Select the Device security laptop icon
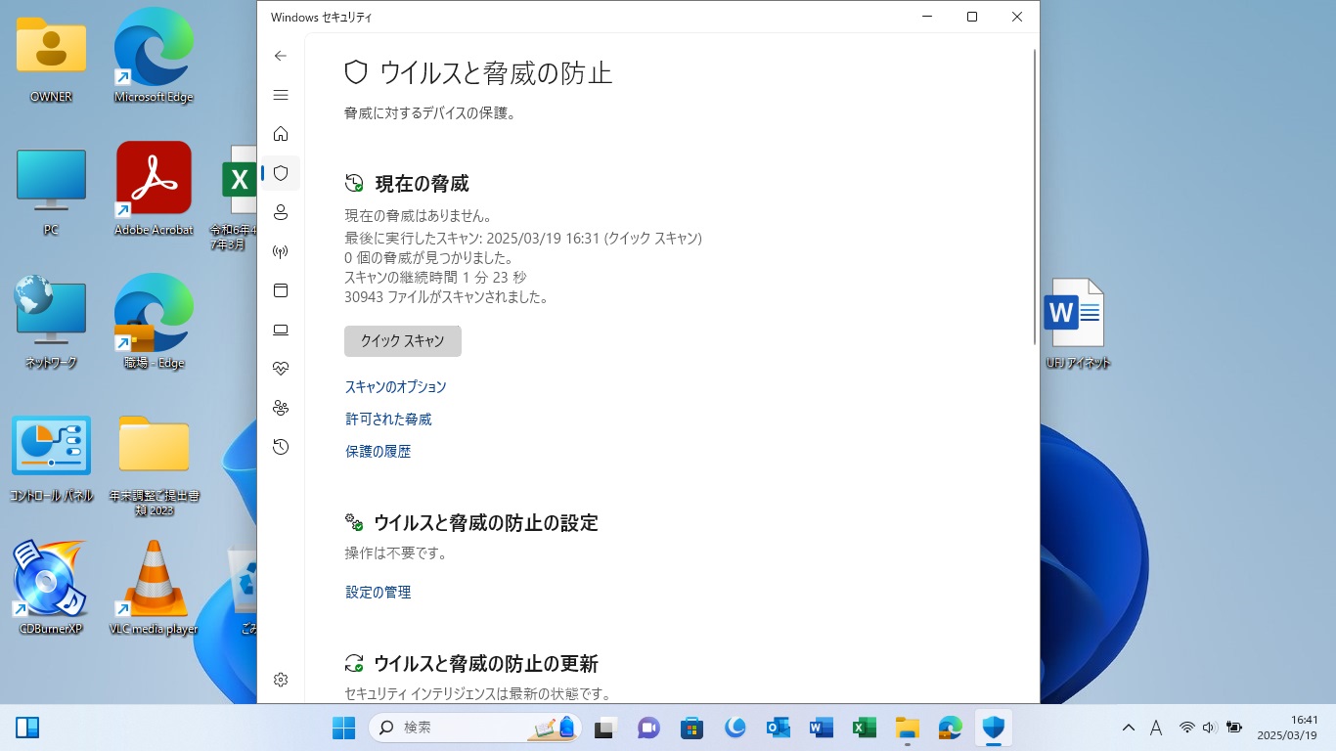This screenshot has width=1336, height=751. [281, 330]
